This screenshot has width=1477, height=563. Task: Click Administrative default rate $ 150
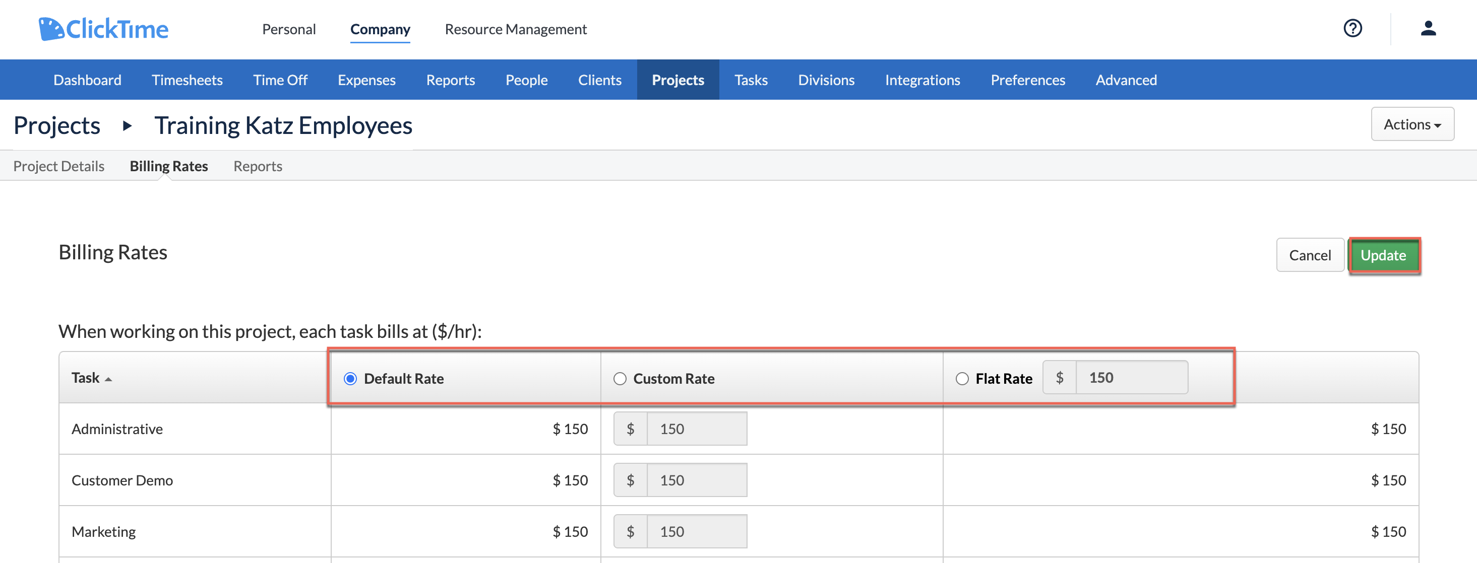570,429
